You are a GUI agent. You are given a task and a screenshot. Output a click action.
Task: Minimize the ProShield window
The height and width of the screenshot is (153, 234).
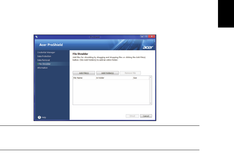click(x=142, y=36)
